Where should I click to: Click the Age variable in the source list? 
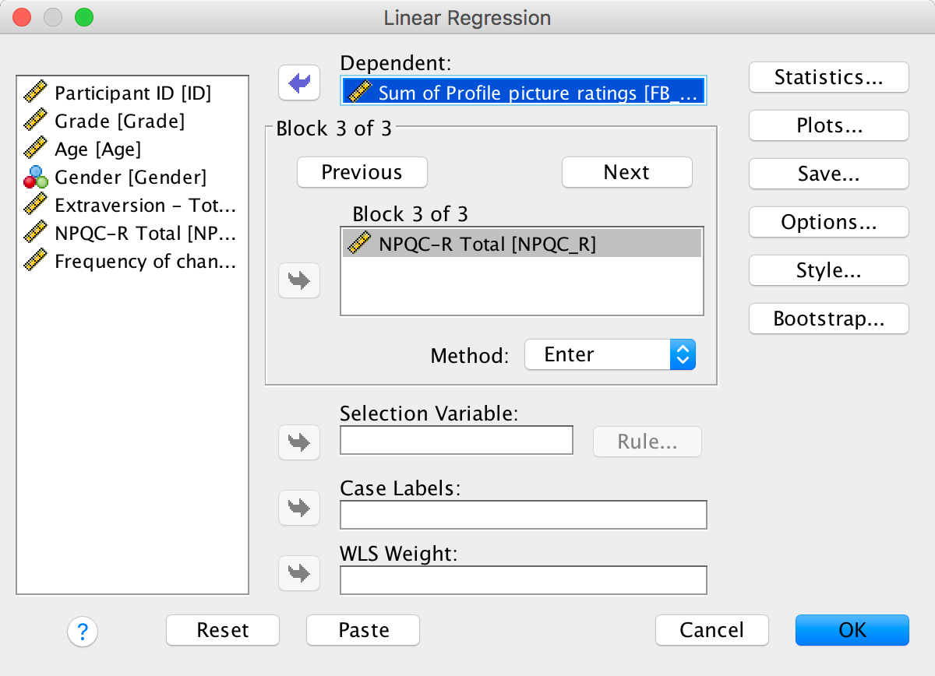97,150
